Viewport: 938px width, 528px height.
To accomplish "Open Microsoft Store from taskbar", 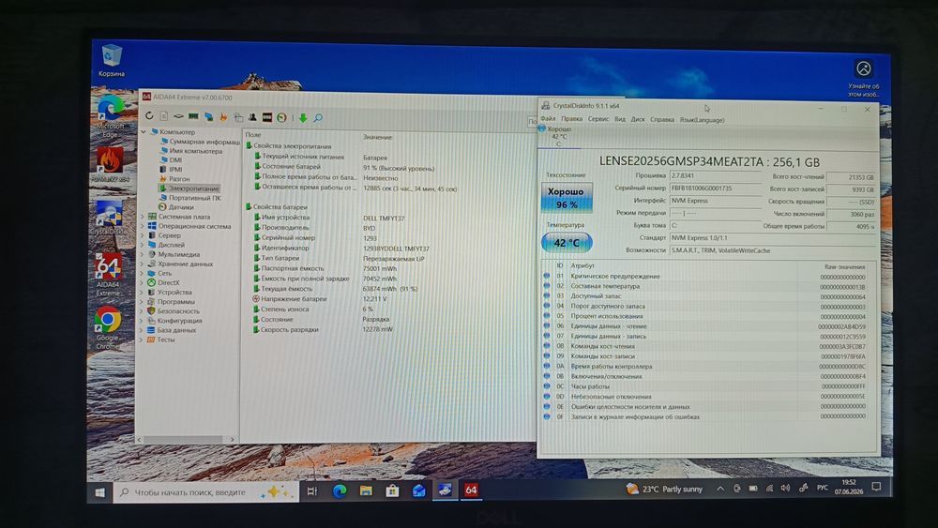I will coord(392,490).
